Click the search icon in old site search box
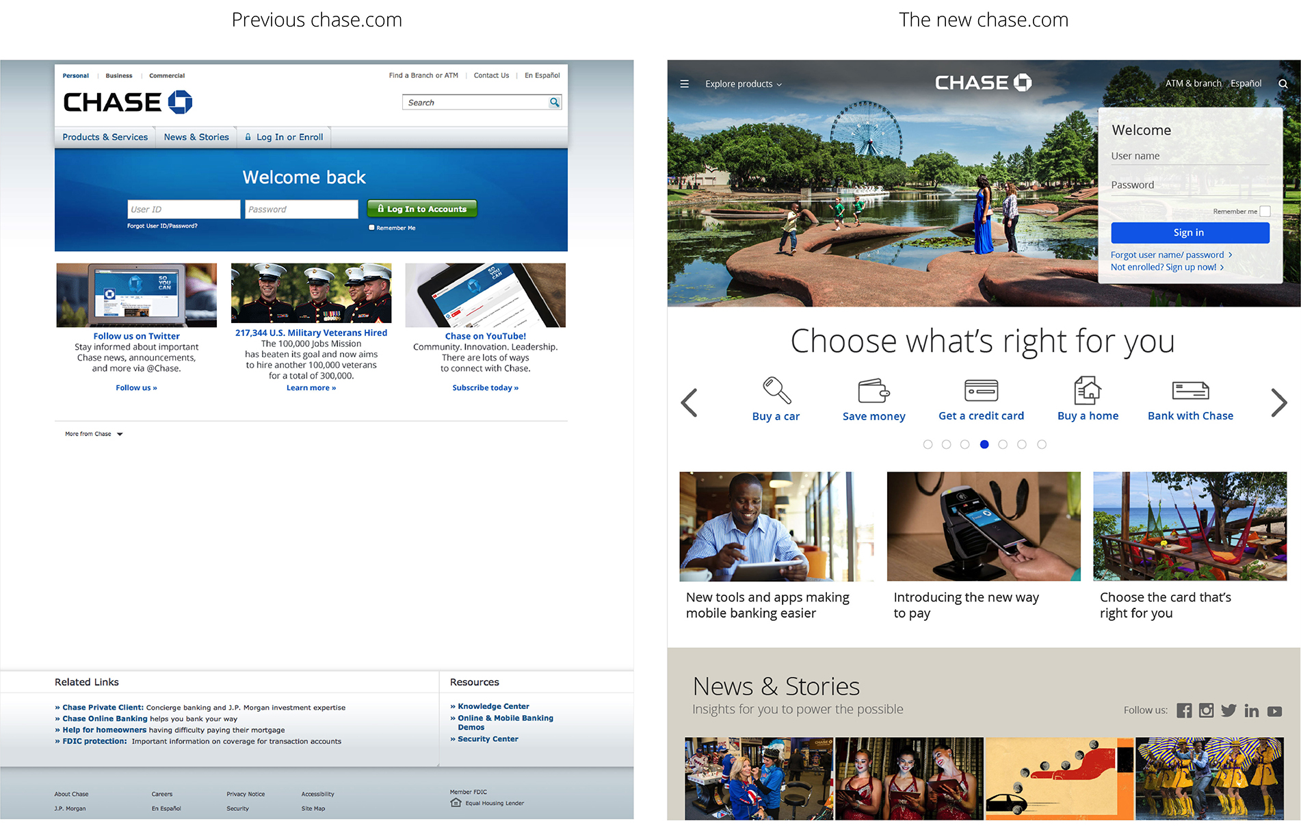Viewport: 1301px width, 826px height. click(555, 102)
